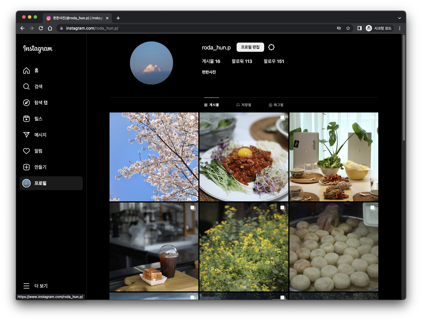Click the 프로필 편집 button
The width and height of the screenshot is (422, 321).
click(x=250, y=47)
